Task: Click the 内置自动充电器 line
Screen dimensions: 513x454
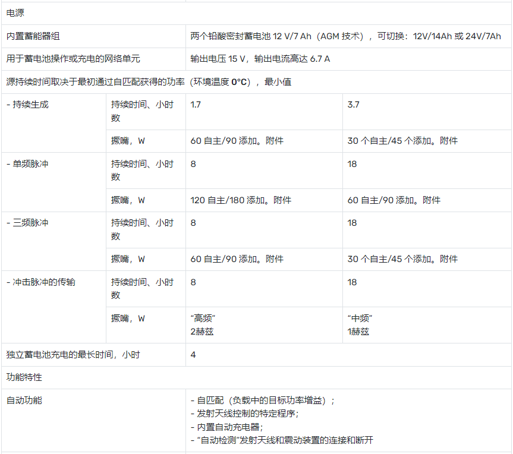Action: click(226, 427)
